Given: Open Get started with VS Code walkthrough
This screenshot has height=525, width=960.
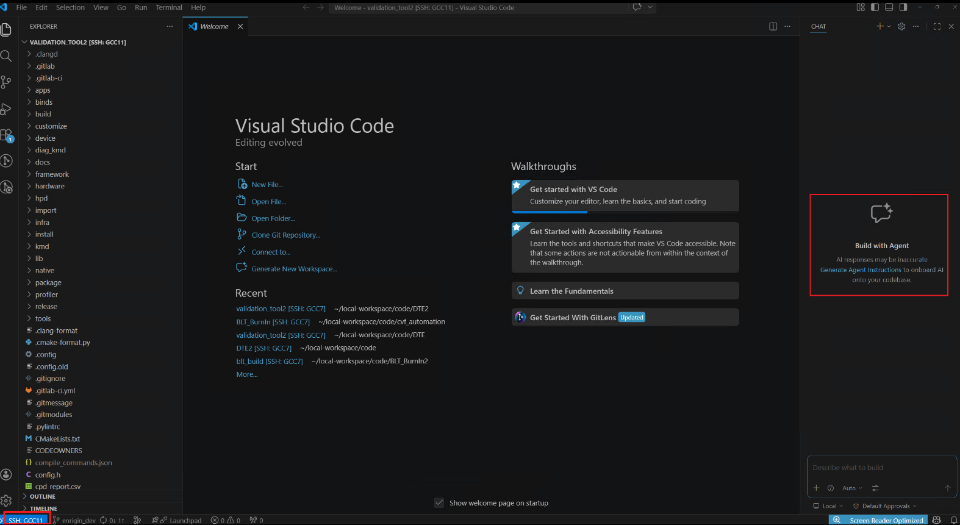Looking at the screenshot, I should click(x=625, y=196).
